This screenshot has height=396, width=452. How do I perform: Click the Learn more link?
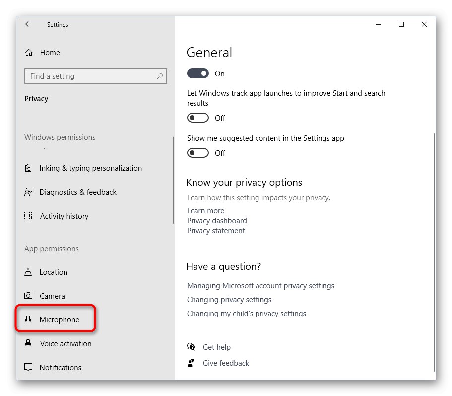(x=205, y=211)
